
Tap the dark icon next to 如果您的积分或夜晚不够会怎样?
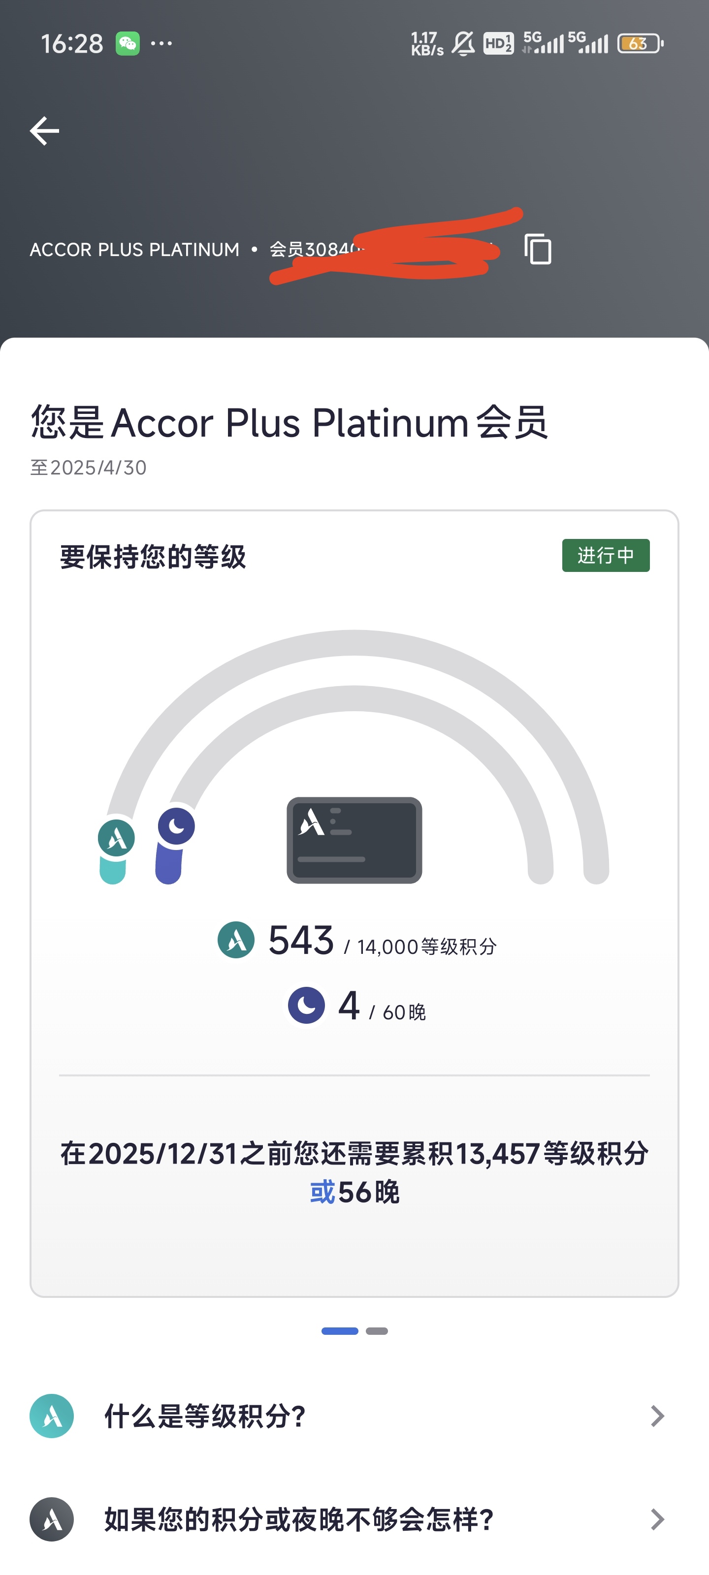click(52, 1519)
